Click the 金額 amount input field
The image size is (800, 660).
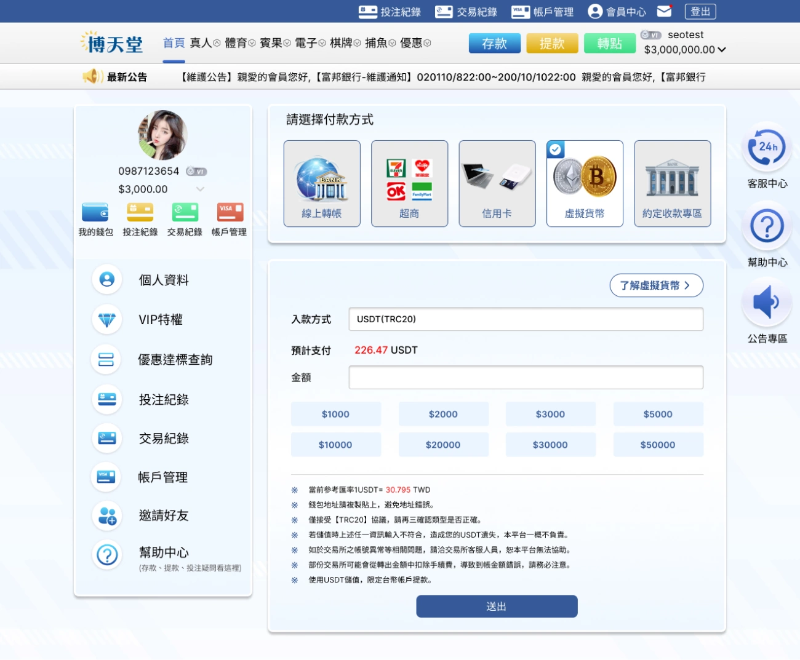point(526,378)
